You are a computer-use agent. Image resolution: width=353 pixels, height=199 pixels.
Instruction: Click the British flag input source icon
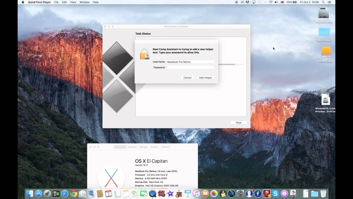(x=282, y=2)
